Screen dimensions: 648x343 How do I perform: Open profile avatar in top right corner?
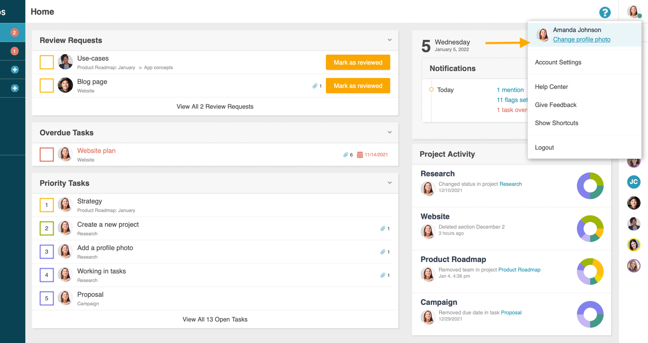click(633, 12)
